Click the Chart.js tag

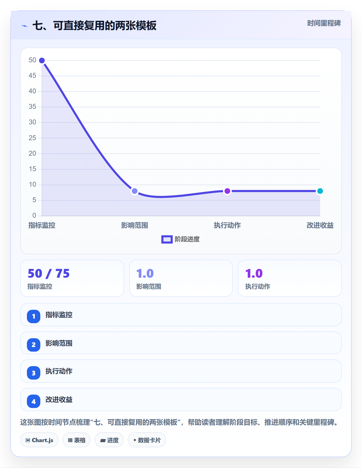(x=39, y=440)
